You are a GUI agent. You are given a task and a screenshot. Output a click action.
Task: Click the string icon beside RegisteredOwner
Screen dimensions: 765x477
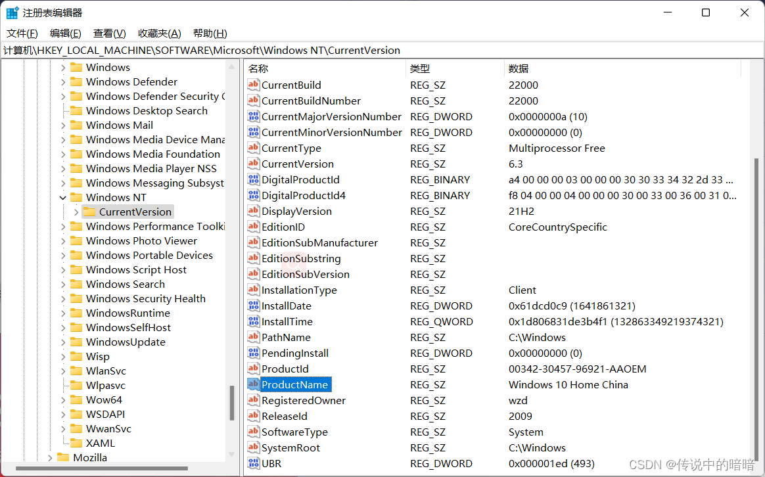253,400
